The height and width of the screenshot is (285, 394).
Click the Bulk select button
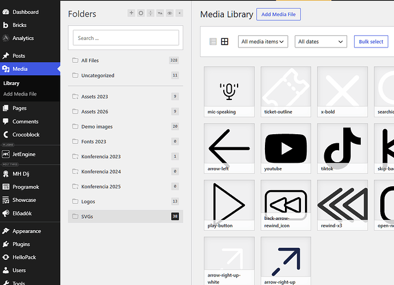pyautogui.click(x=371, y=42)
